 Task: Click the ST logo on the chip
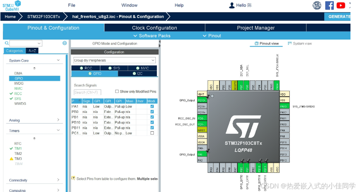click(x=244, y=126)
